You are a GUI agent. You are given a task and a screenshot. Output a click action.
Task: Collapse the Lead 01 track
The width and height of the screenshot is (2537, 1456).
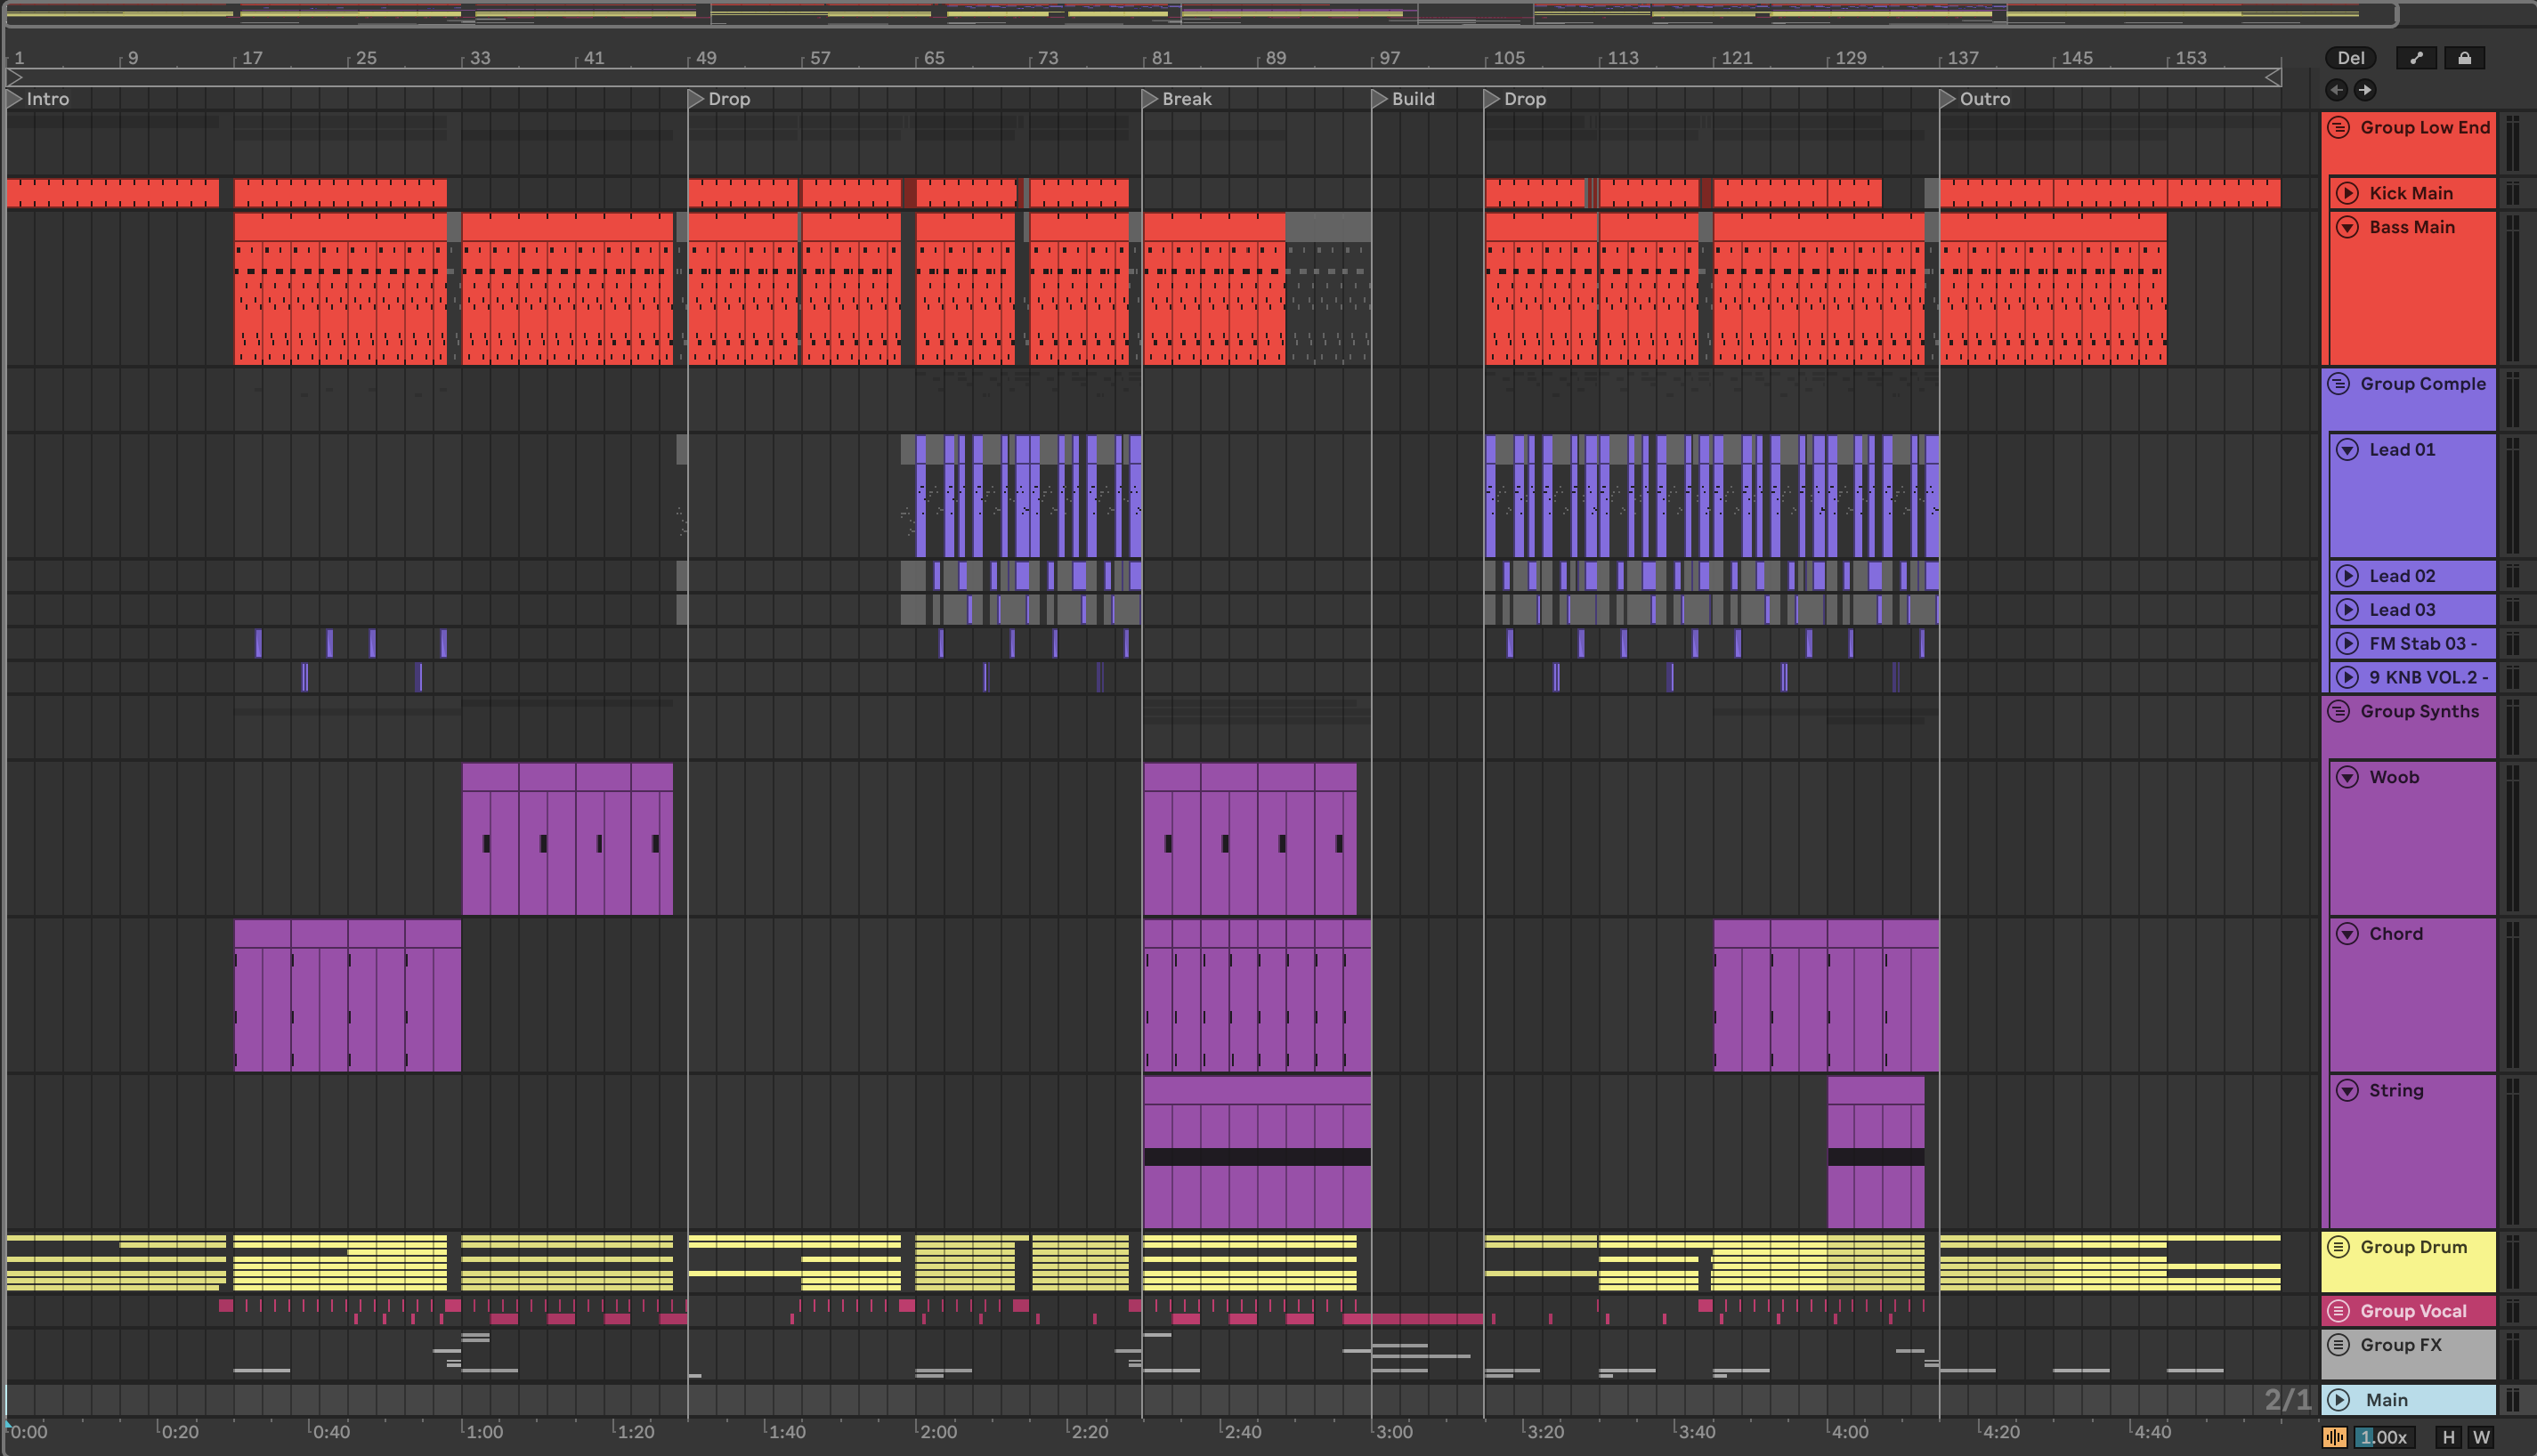pyautogui.click(x=2348, y=450)
